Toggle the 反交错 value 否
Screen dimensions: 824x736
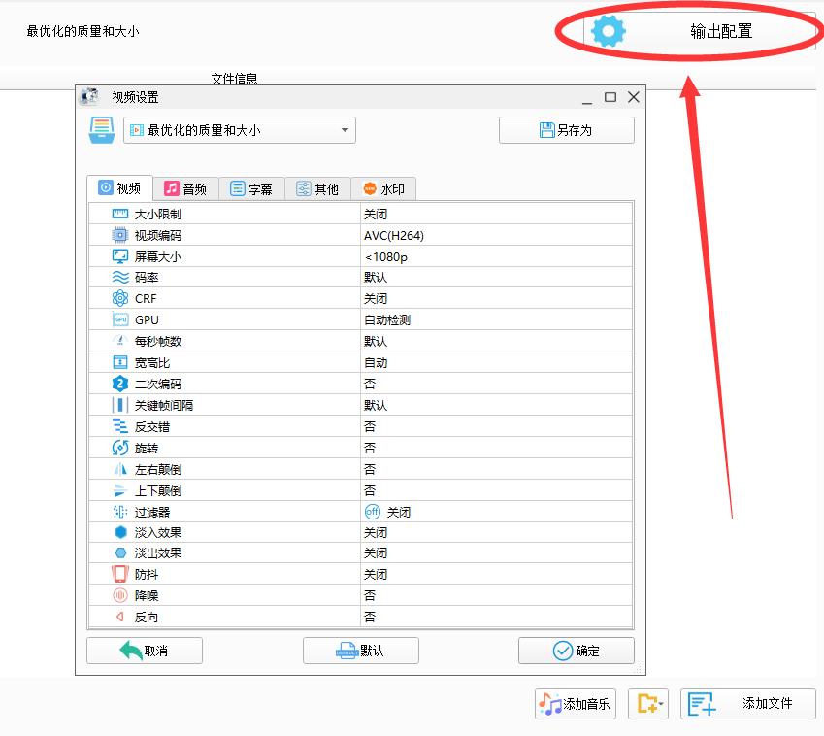click(370, 426)
